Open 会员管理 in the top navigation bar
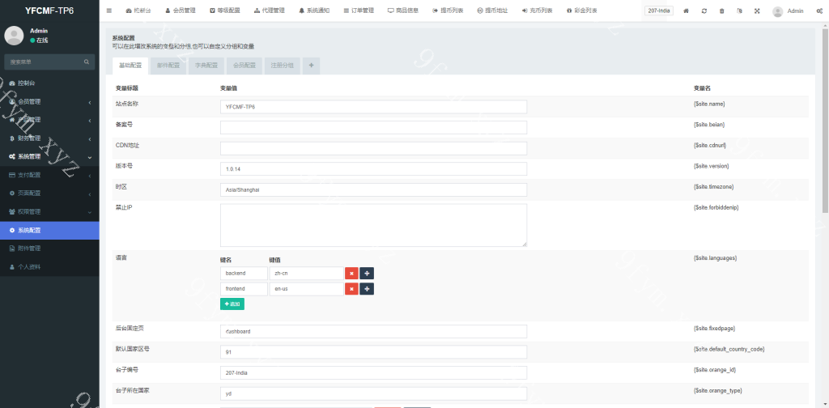The width and height of the screenshot is (829, 408). point(181,11)
